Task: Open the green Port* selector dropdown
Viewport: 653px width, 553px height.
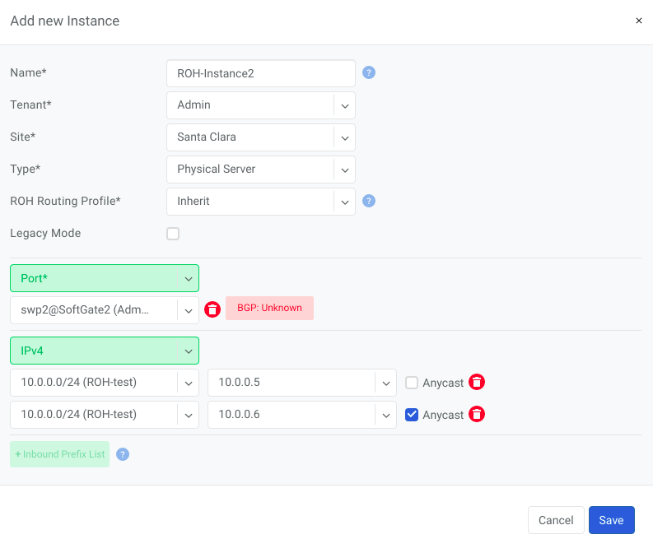Action: click(105, 278)
